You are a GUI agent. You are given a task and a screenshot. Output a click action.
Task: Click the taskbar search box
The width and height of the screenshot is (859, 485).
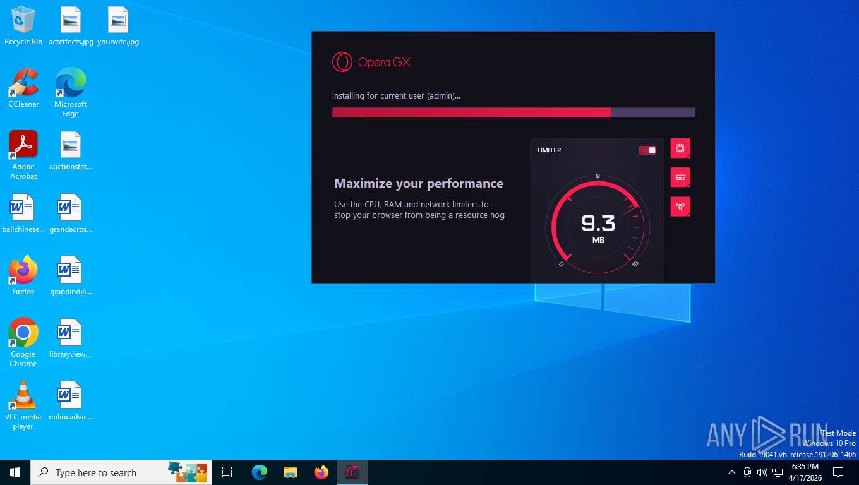pos(121,472)
